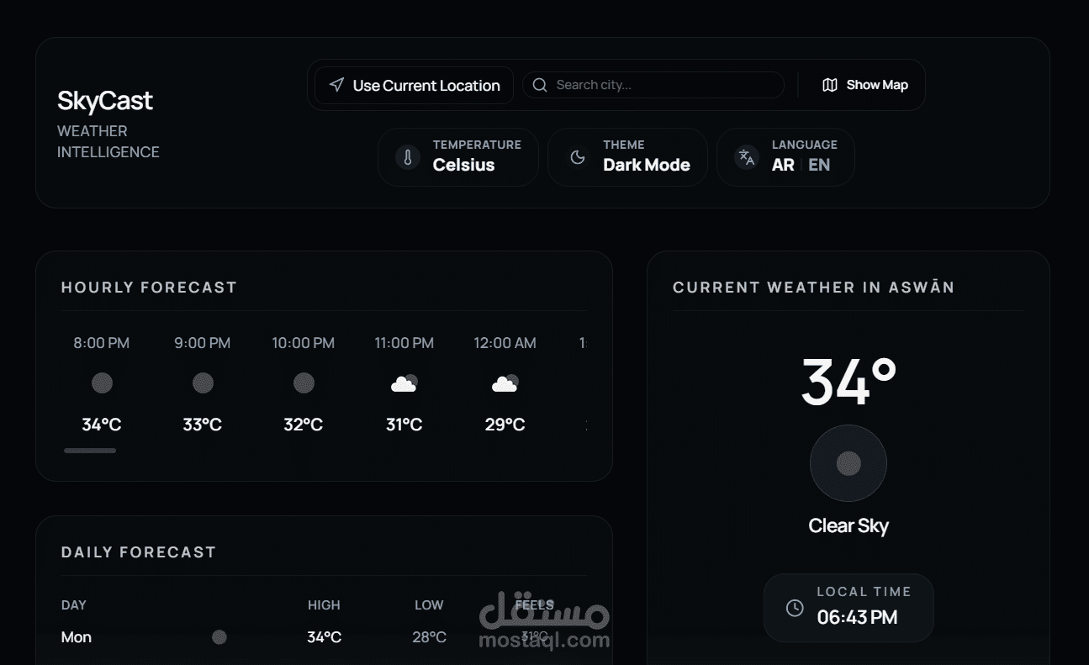Select the 12:00 AM cloudy icon
Viewport: 1089px width, 665px height.
pos(505,383)
